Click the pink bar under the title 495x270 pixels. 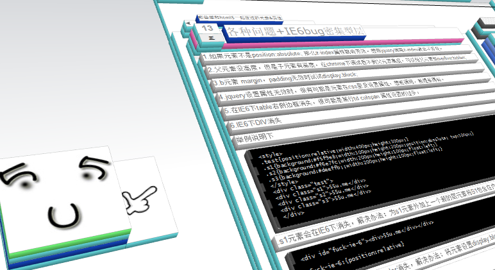tap(342, 44)
